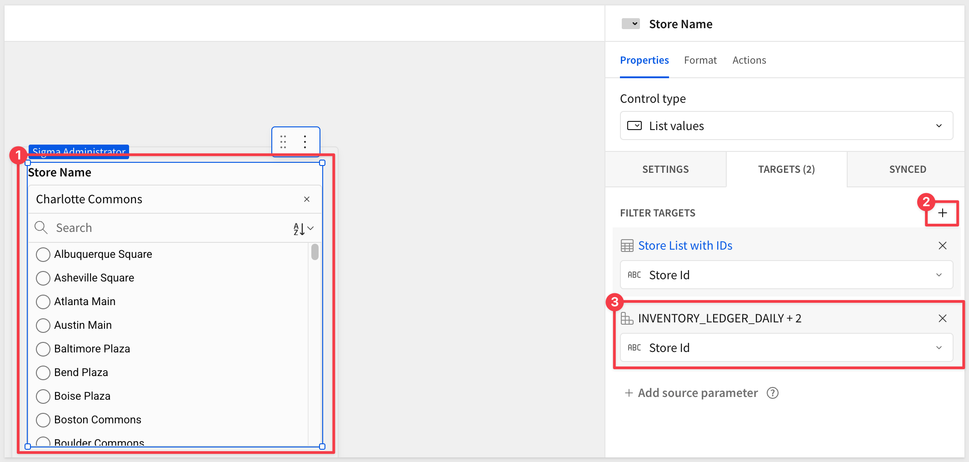Open the SETTINGS tab
Image resolution: width=969 pixels, height=462 pixels.
click(x=665, y=169)
